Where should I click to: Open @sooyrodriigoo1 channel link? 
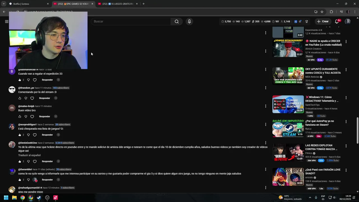click(x=27, y=125)
